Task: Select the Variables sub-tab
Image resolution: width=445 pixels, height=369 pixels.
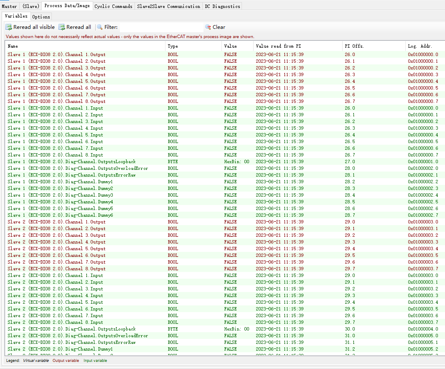Action: pos(16,16)
